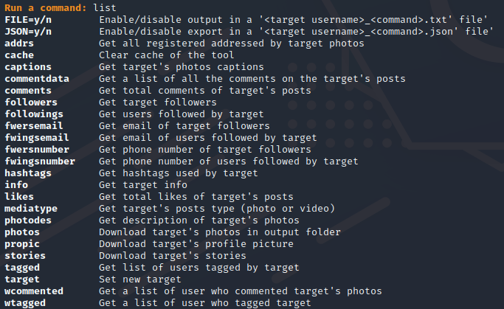Select the 'Set new target' description text

click(139, 280)
